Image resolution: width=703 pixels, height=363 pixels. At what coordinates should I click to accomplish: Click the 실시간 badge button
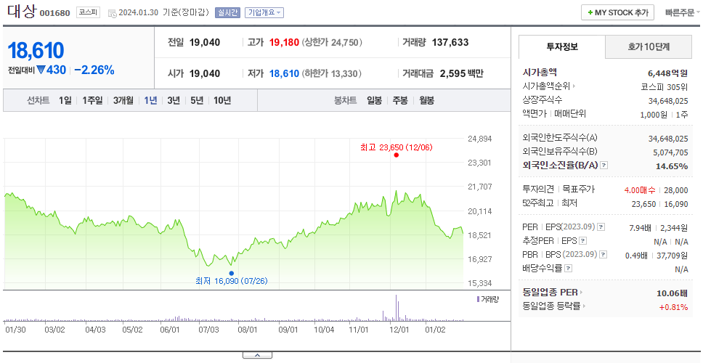(x=228, y=12)
